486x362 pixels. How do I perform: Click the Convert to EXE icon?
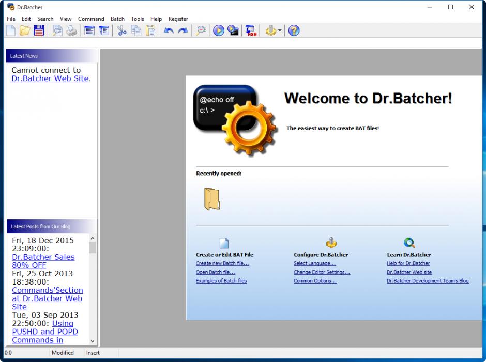pyautogui.click(x=251, y=30)
